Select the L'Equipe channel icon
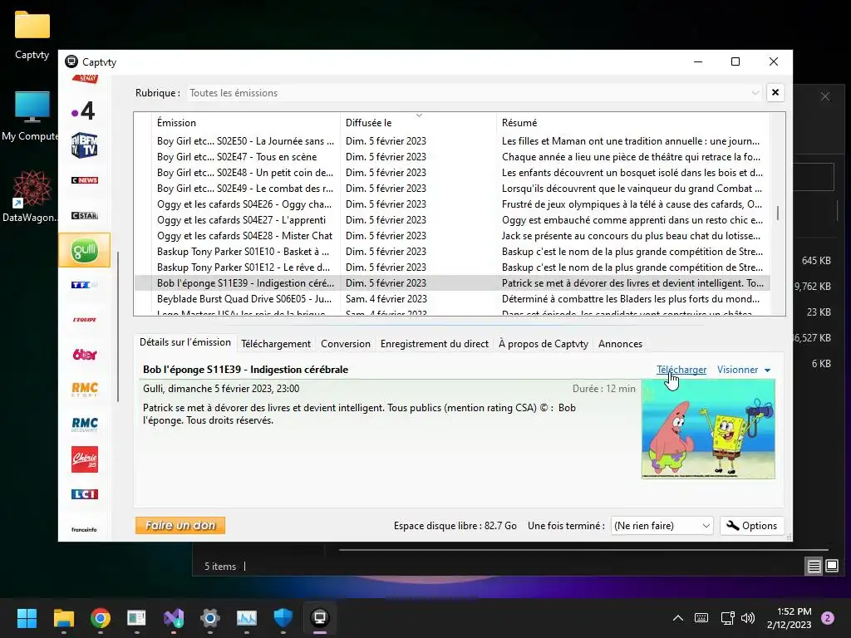Image resolution: width=851 pixels, height=638 pixels. tap(84, 320)
